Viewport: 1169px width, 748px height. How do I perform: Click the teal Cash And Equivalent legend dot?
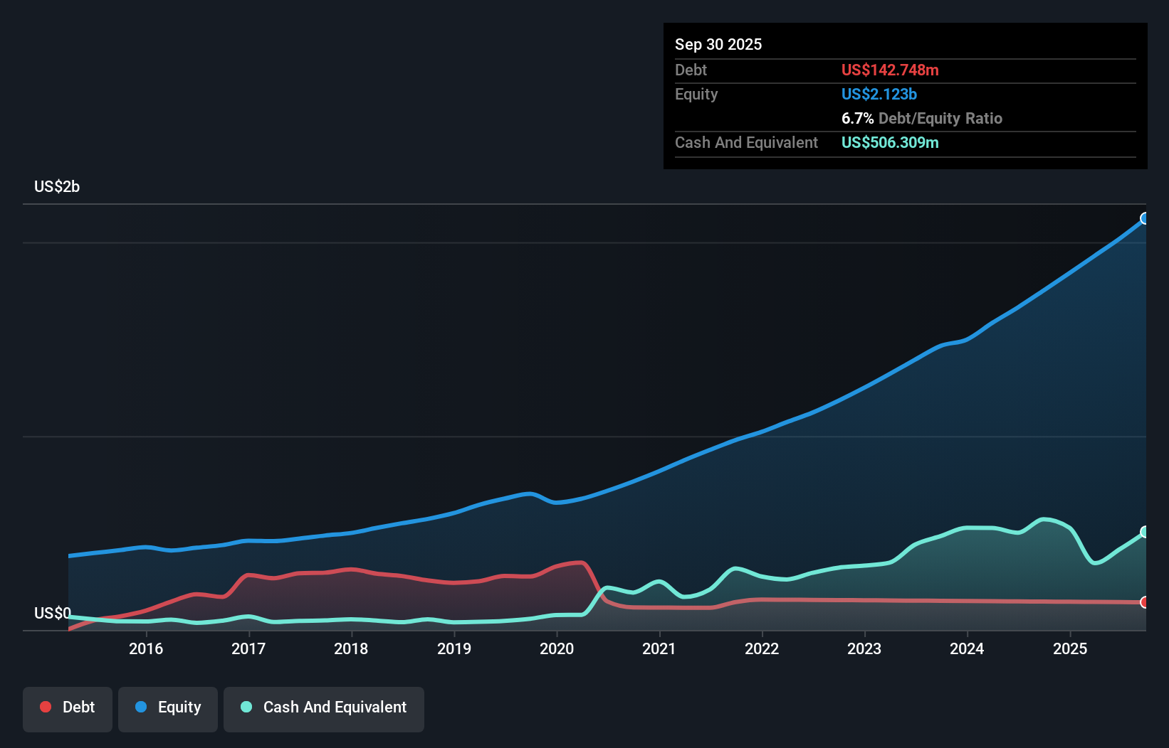click(x=246, y=707)
